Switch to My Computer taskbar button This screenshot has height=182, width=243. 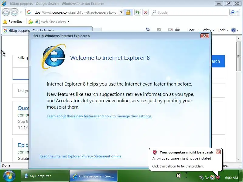(45, 176)
